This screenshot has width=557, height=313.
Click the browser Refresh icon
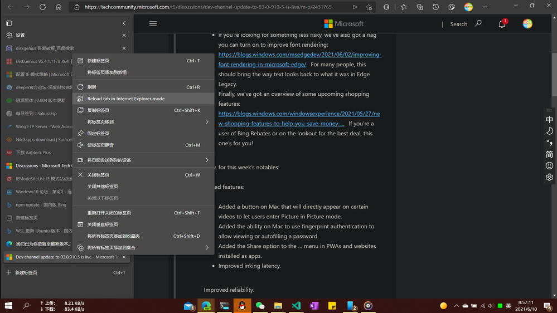pyautogui.click(x=42, y=7)
